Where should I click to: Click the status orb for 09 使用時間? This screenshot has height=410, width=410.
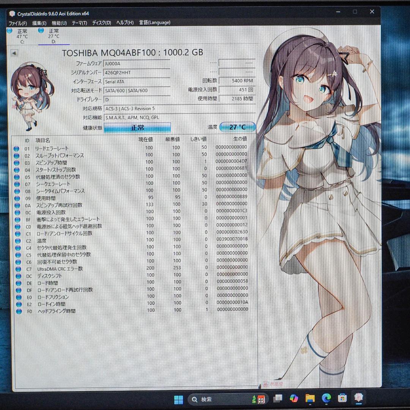(17, 199)
